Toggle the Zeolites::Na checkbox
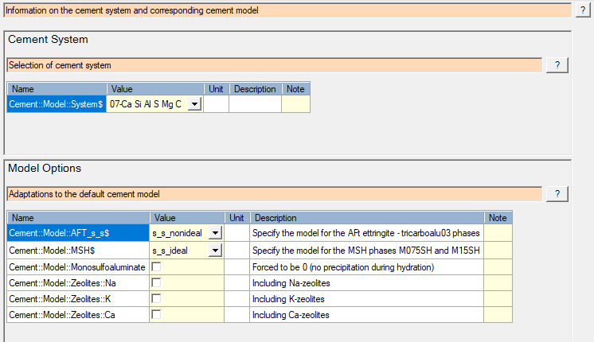The width and height of the screenshot is (594, 342). 157,283
